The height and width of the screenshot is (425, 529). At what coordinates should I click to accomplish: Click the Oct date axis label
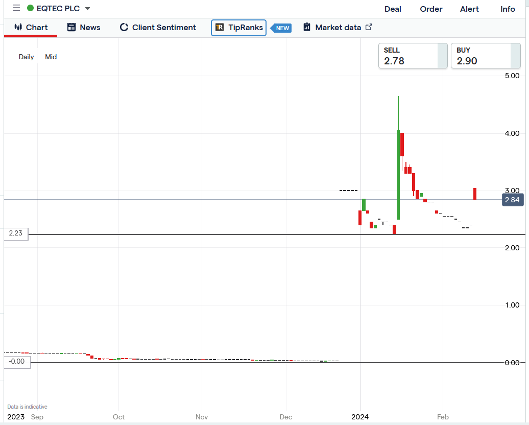tap(119, 417)
